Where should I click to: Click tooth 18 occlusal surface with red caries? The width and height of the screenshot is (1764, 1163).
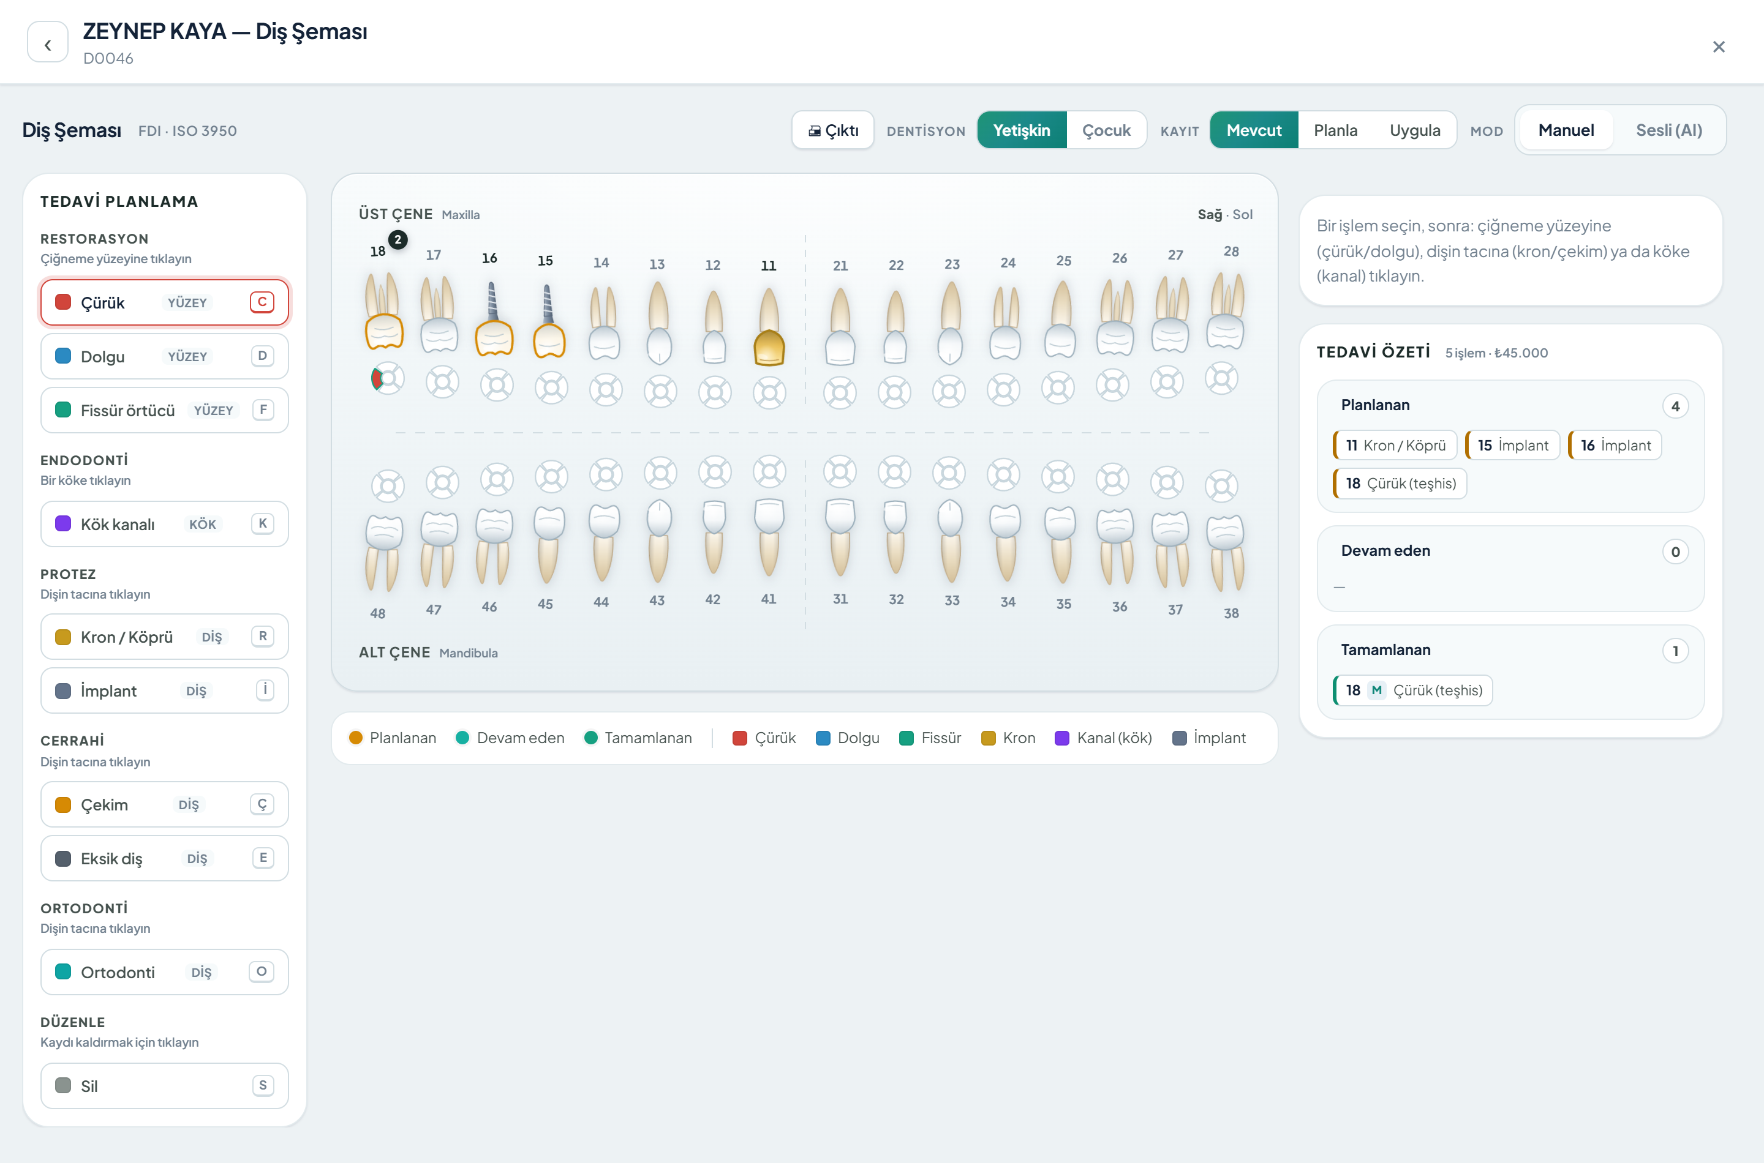point(387,379)
